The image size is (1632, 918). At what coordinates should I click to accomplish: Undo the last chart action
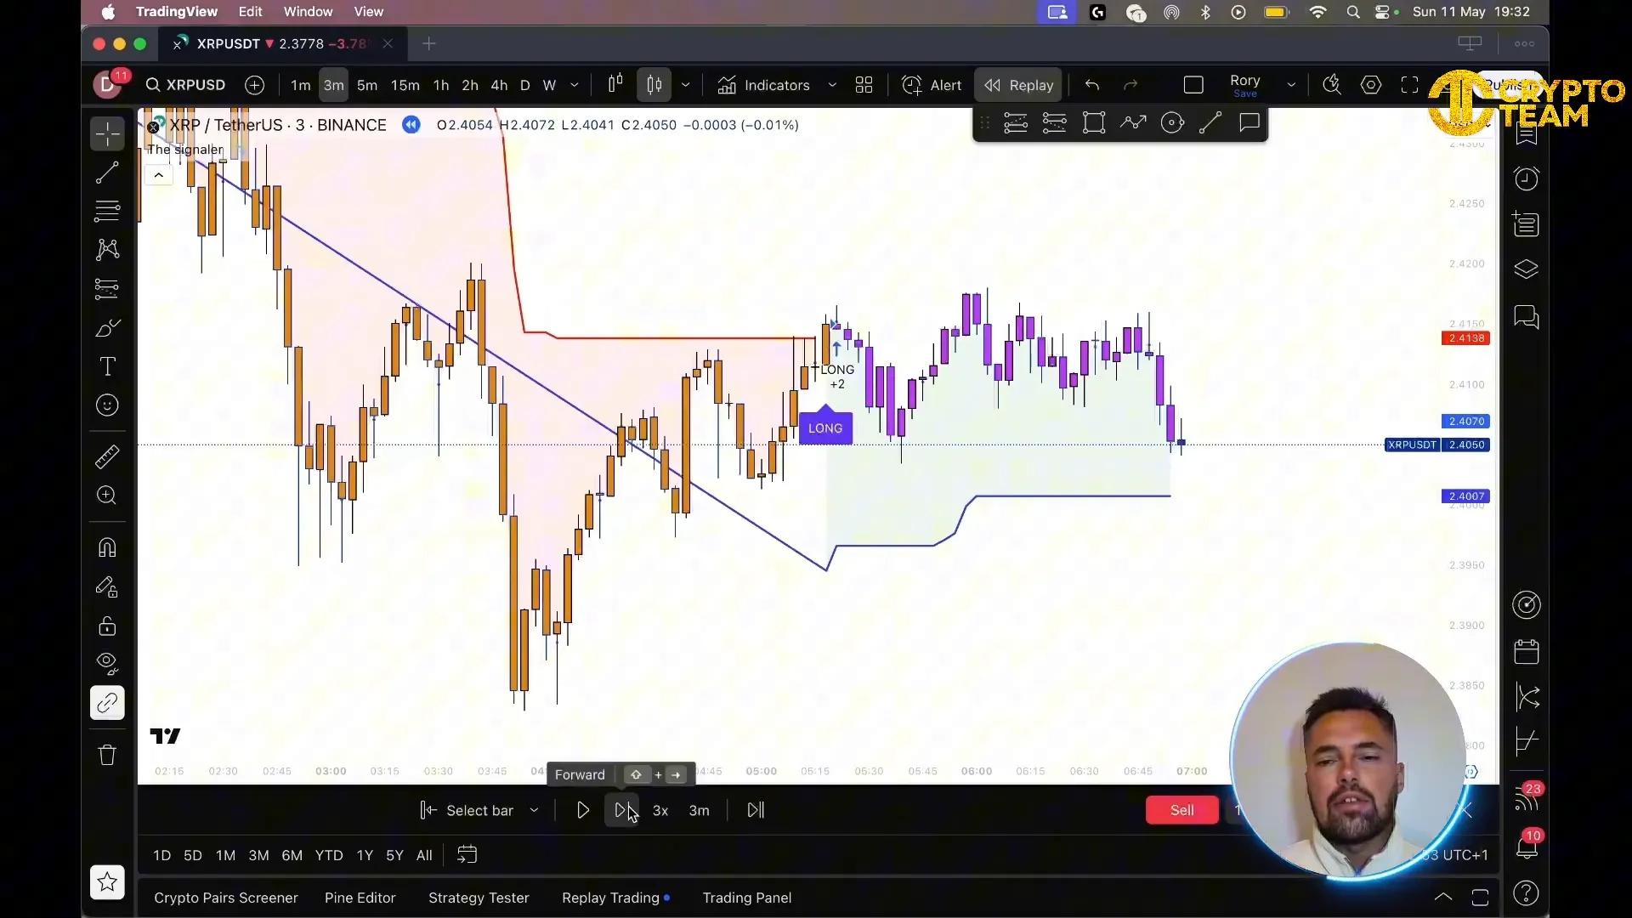coord(1092,85)
